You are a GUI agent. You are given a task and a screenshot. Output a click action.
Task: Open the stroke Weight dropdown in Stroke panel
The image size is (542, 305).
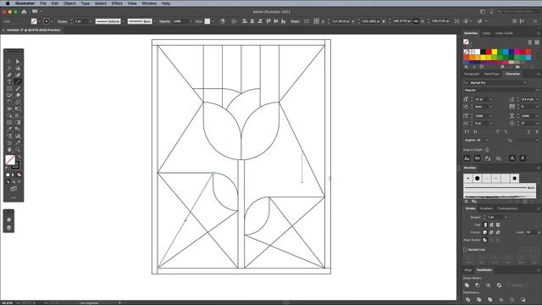point(506,217)
